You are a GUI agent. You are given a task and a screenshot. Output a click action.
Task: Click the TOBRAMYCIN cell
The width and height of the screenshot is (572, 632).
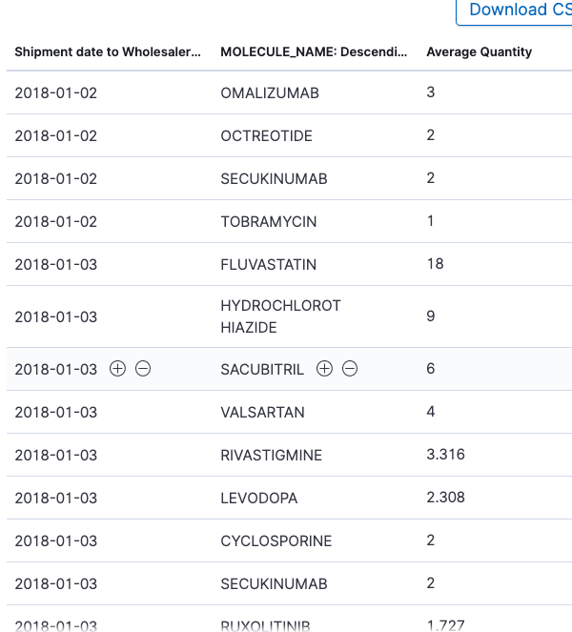click(x=269, y=222)
